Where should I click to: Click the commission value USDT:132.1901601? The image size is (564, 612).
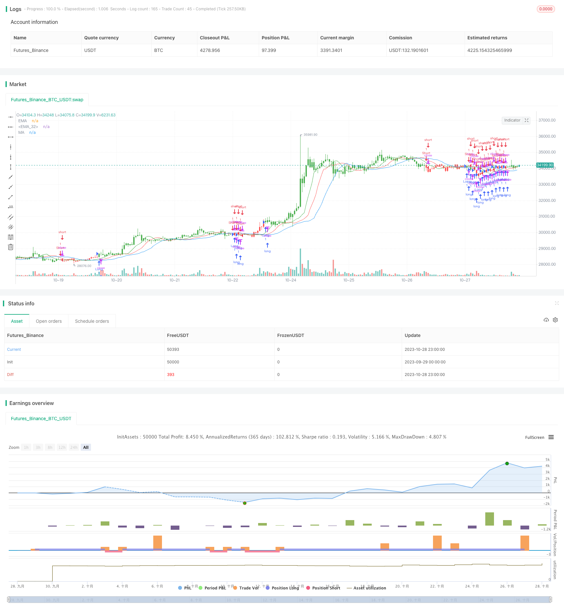coord(408,50)
